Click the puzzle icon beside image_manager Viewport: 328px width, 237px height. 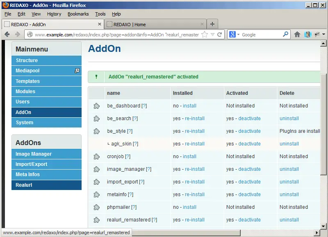[97, 169]
